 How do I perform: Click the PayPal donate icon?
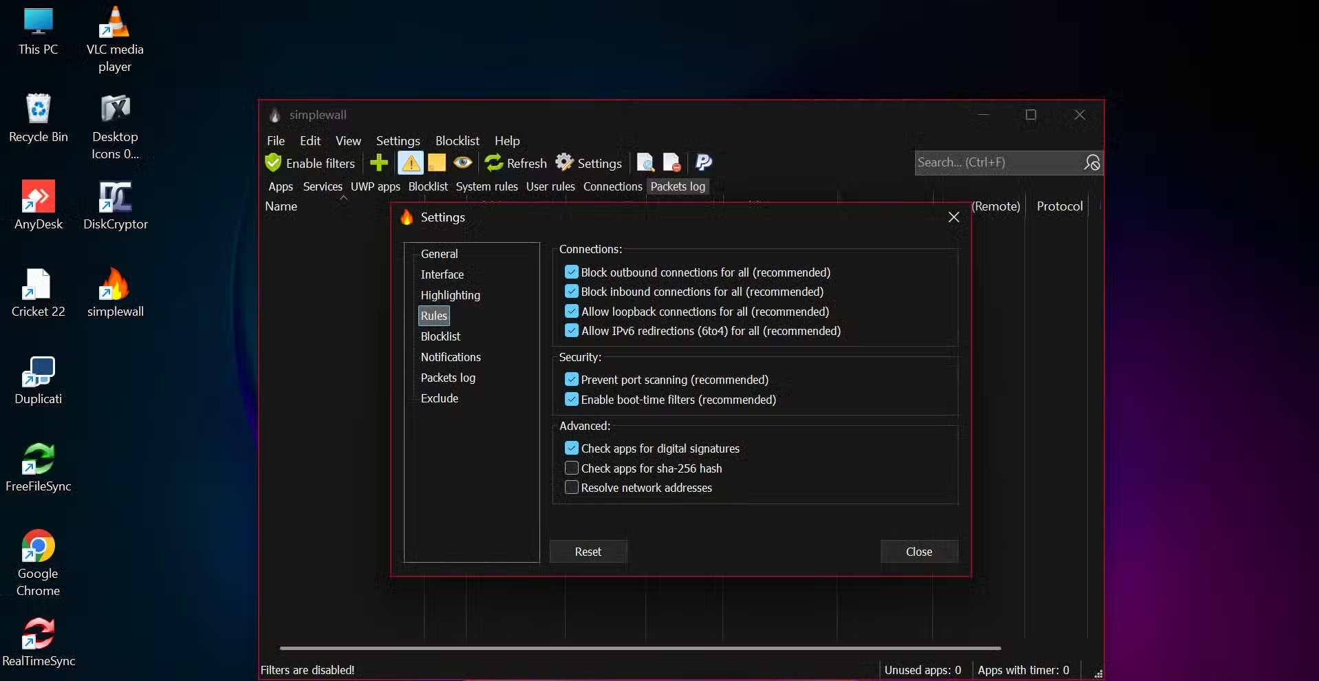(x=703, y=163)
